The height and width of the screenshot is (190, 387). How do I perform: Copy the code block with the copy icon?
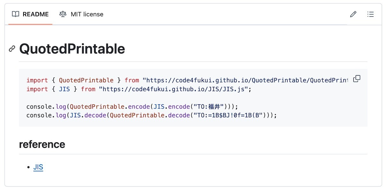pyautogui.click(x=357, y=79)
